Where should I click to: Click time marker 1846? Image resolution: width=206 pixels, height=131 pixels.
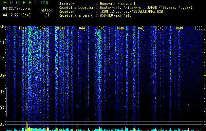120,28
